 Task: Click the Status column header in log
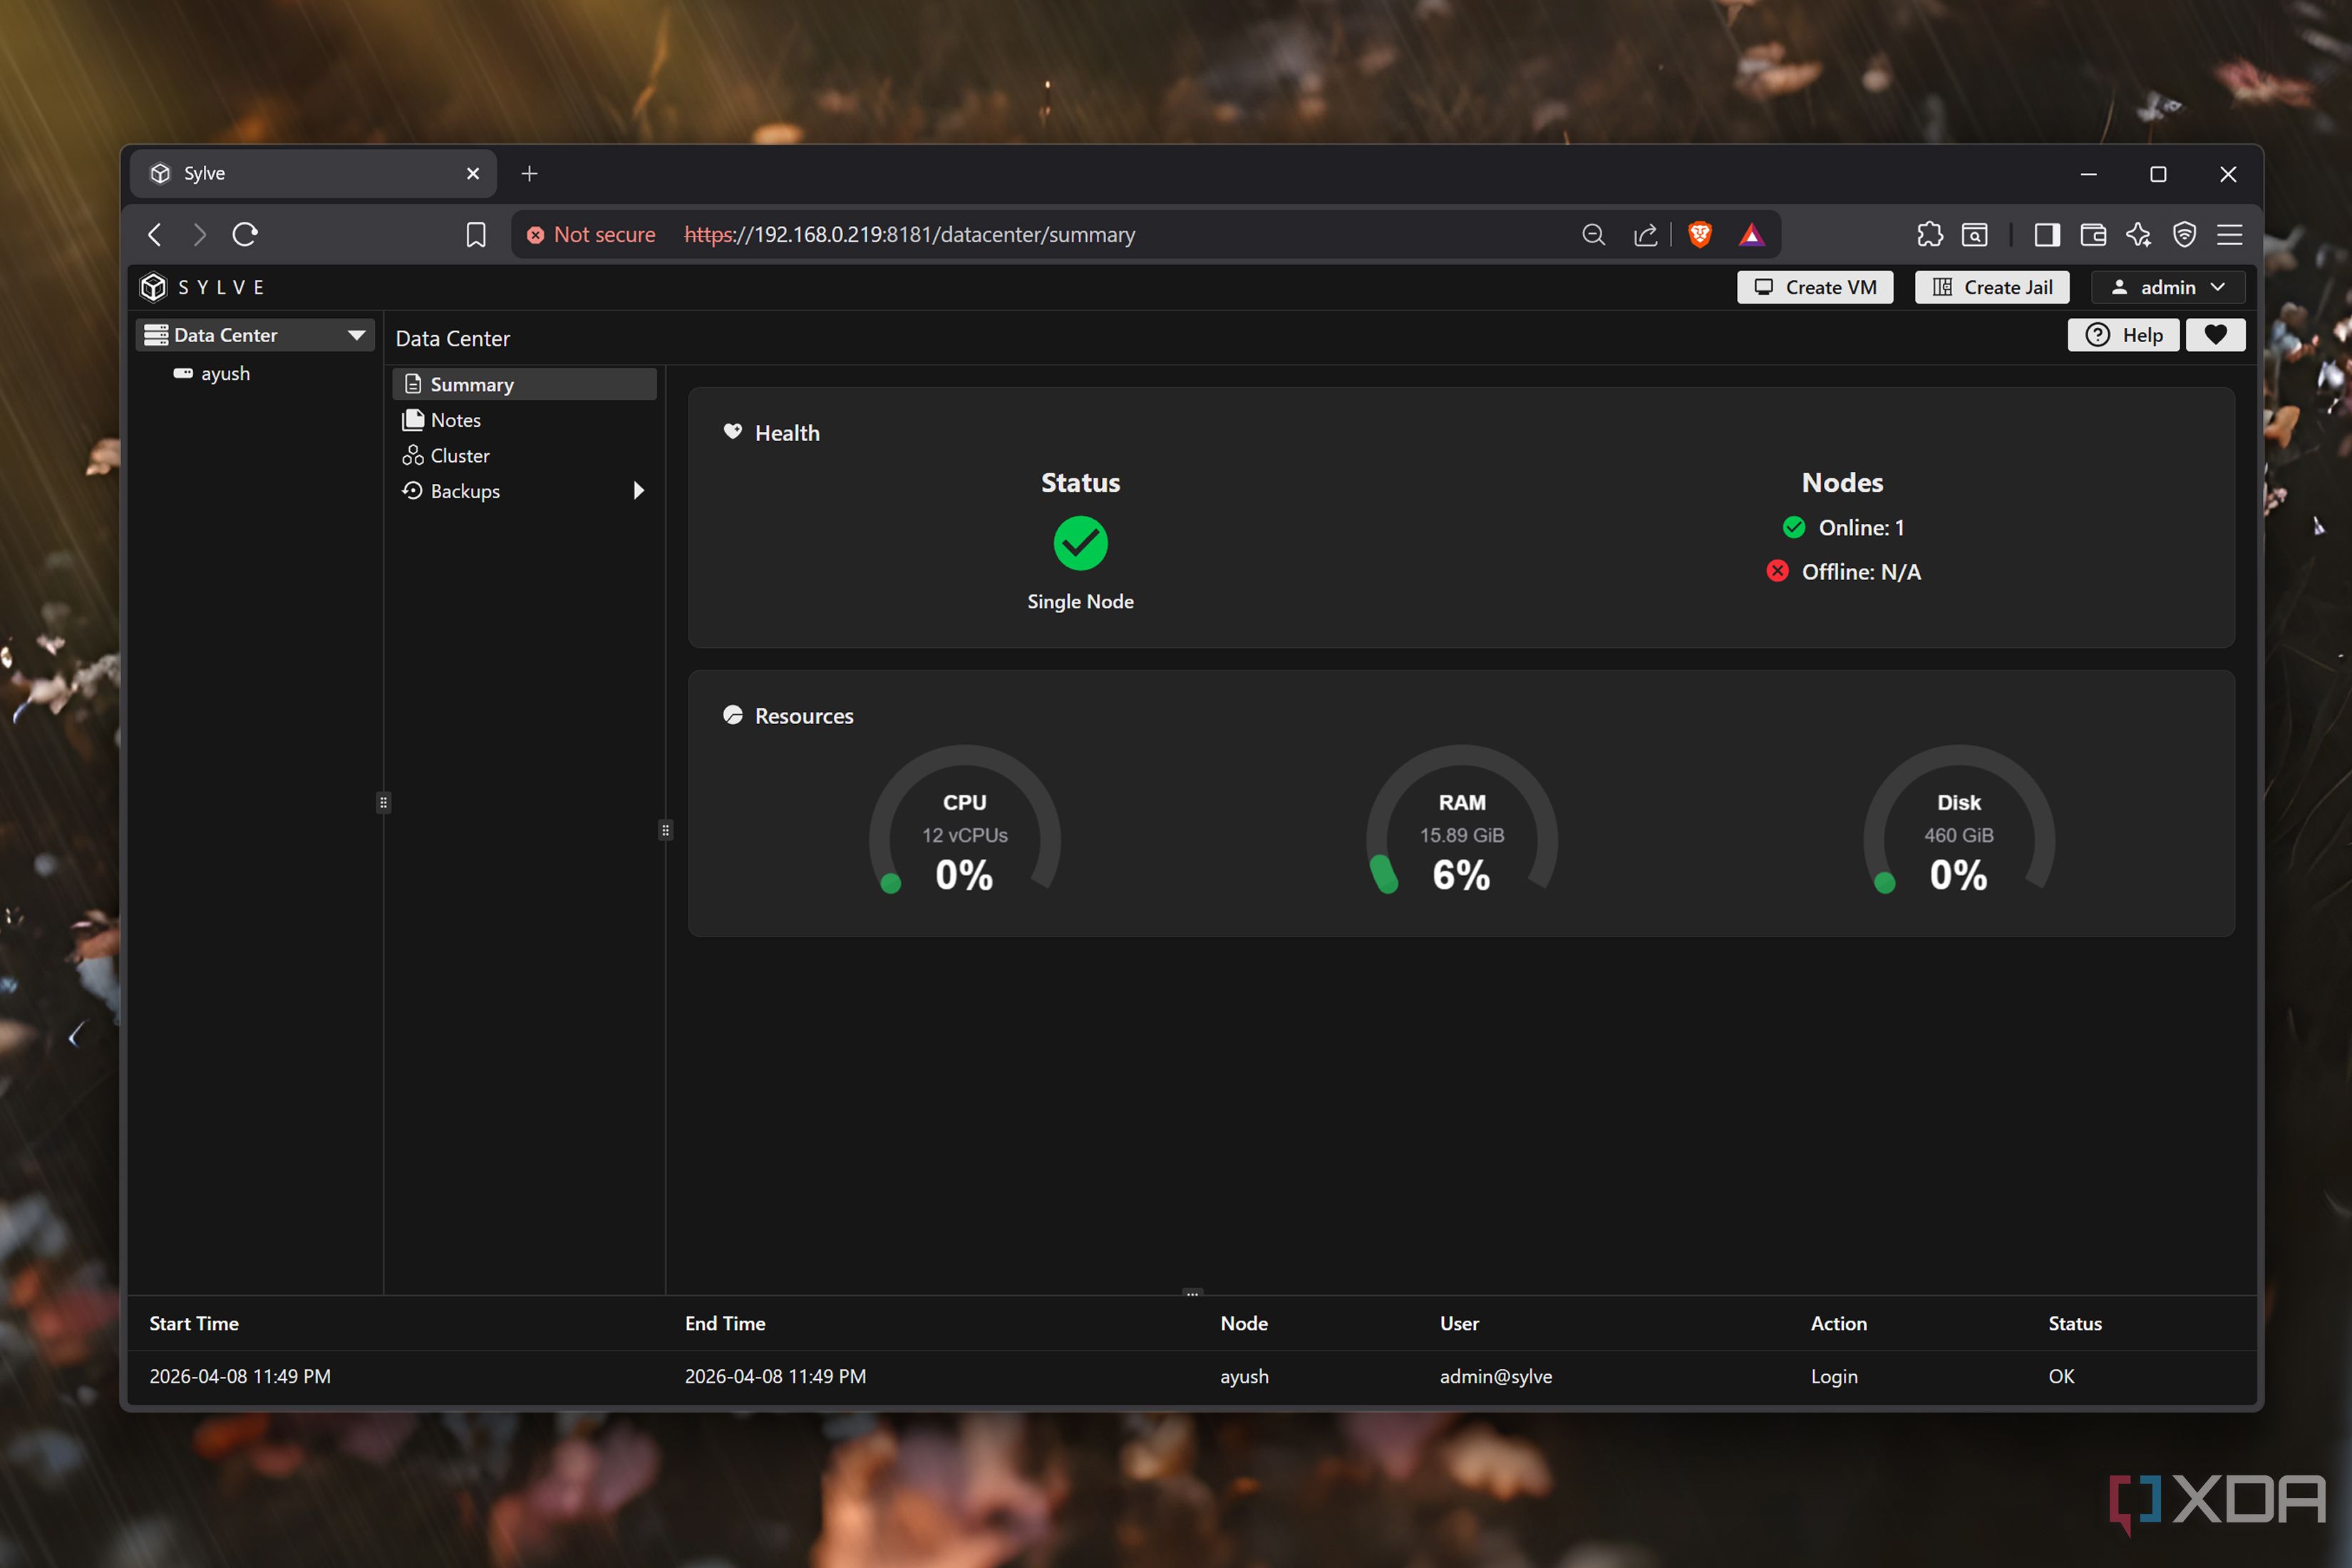coord(2074,1323)
